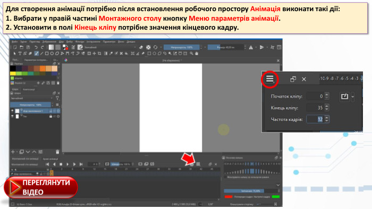Screen dimensions: 372x209
Task: Save the document using toolbar icon
Action: point(28,47)
